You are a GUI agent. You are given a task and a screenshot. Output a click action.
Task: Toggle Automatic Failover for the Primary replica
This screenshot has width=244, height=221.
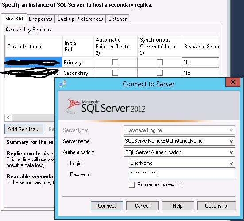tap(115, 62)
